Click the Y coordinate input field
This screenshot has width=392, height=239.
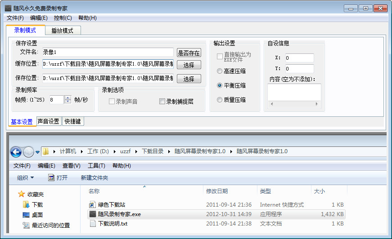299,69
